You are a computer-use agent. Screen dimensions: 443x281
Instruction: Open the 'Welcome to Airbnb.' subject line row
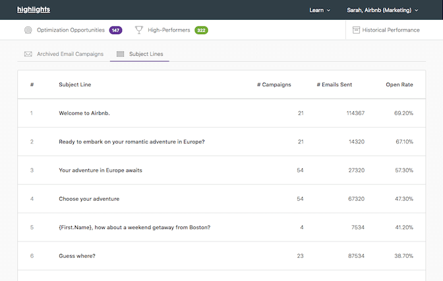click(x=84, y=113)
